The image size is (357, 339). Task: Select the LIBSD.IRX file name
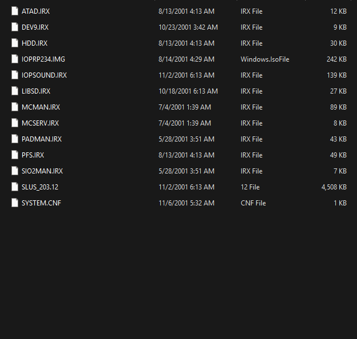coord(36,91)
